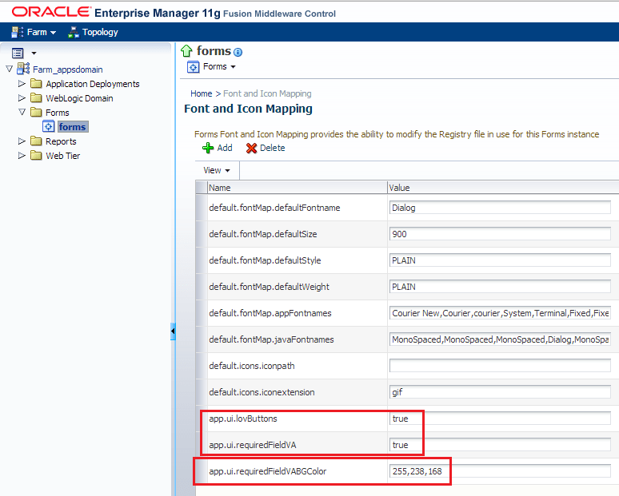Click the forms information icon
This screenshot has height=496, width=619.
[x=238, y=52]
